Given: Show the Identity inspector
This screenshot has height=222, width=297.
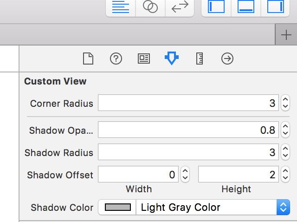Looking at the screenshot, I should pyautogui.click(x=144, y=59).
